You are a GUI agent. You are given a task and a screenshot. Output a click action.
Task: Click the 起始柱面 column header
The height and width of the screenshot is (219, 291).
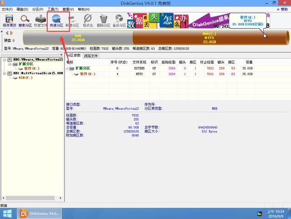pos(168,62)
